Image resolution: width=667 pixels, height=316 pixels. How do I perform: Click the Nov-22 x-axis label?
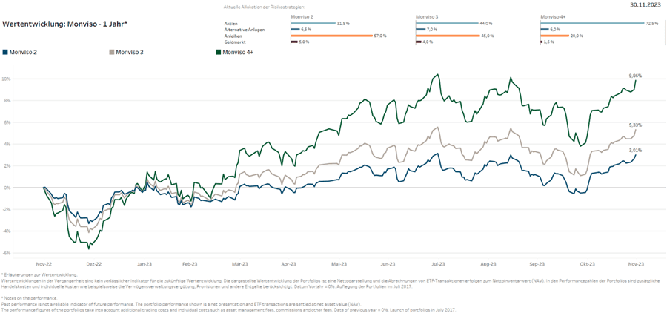44,264
